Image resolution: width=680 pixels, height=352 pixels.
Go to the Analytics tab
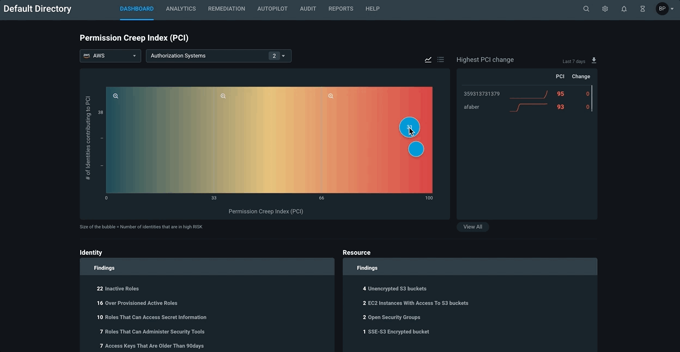coord(181,9)
